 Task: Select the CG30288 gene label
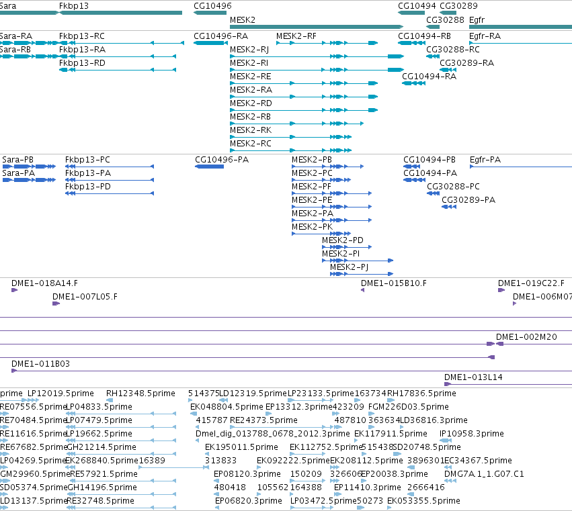point(445,19)
